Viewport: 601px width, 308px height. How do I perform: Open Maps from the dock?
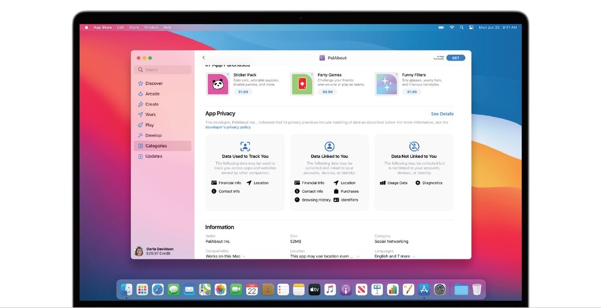point(205,289)
